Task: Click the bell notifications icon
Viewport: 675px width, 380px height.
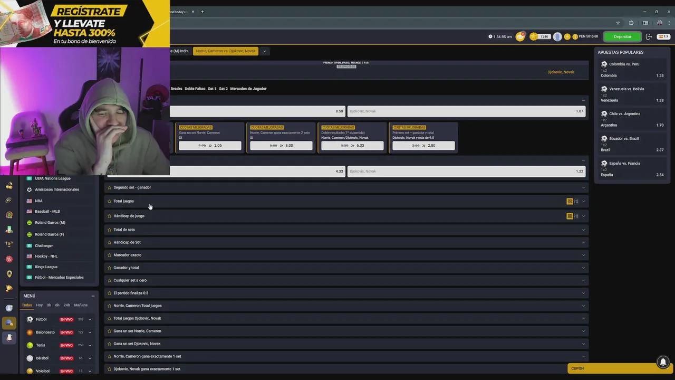Action: click(x=663, y=362)
